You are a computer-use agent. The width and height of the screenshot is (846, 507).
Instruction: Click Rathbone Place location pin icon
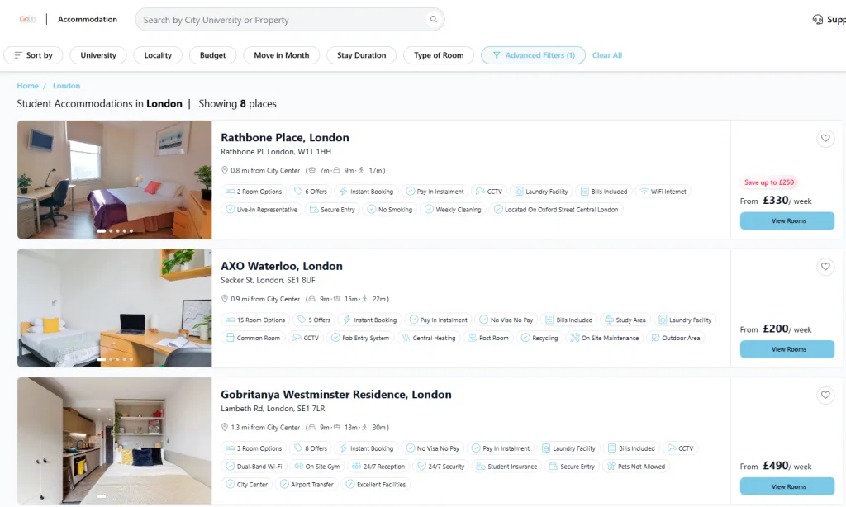click(x=224, y=171)
